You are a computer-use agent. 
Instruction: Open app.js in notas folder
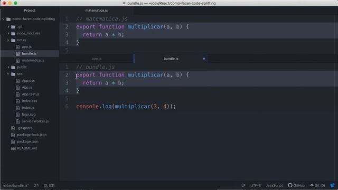pos(27,47)
